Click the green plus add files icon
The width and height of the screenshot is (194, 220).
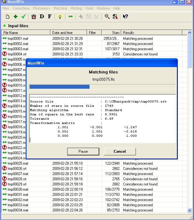pos(16,17)
